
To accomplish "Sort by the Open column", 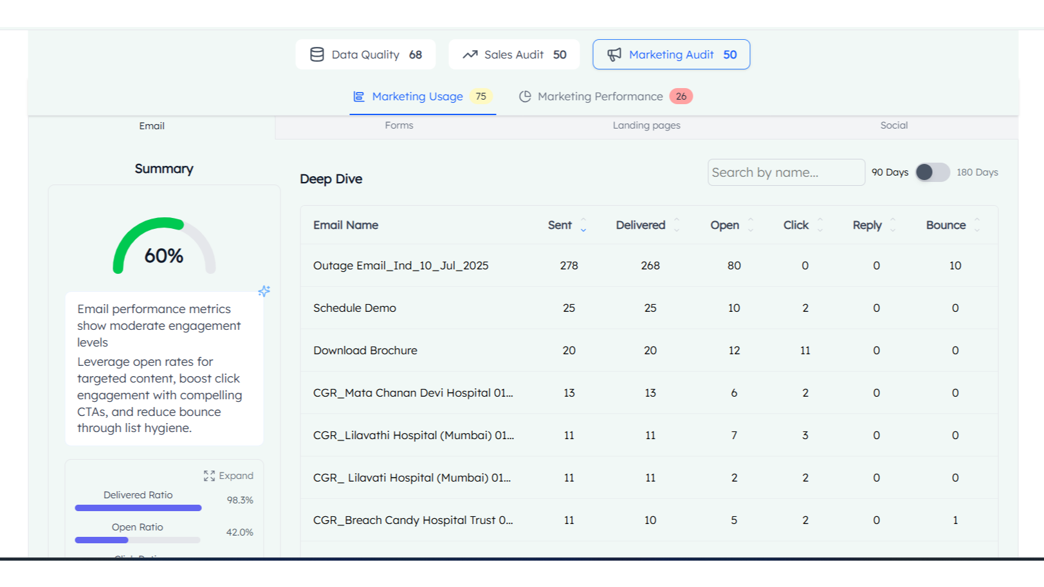I will (x=751, y=225).
